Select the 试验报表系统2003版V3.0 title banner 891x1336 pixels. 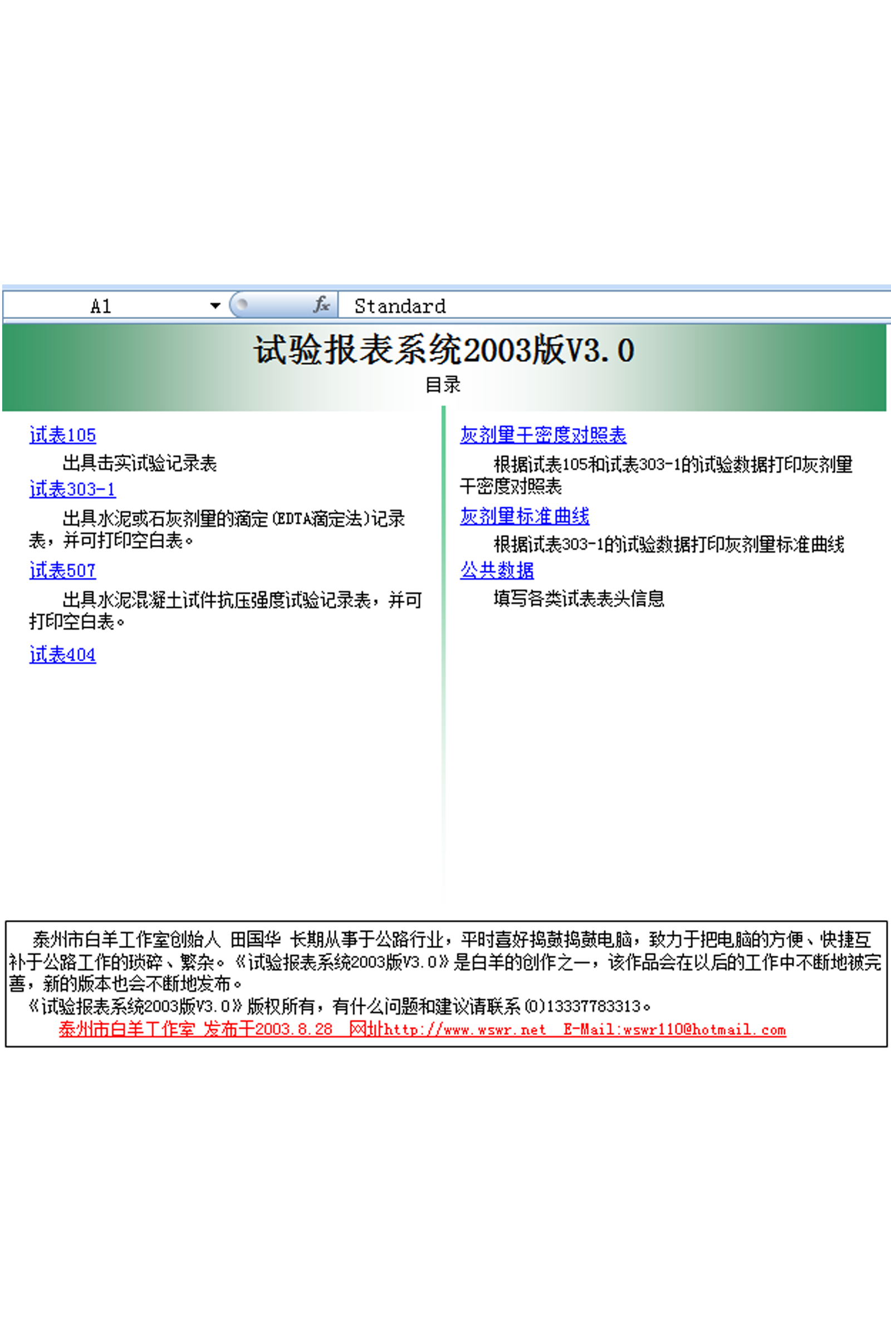444,350
